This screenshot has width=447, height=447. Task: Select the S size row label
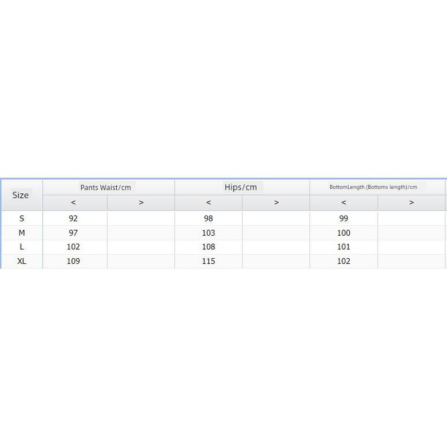tap(22, 218)
